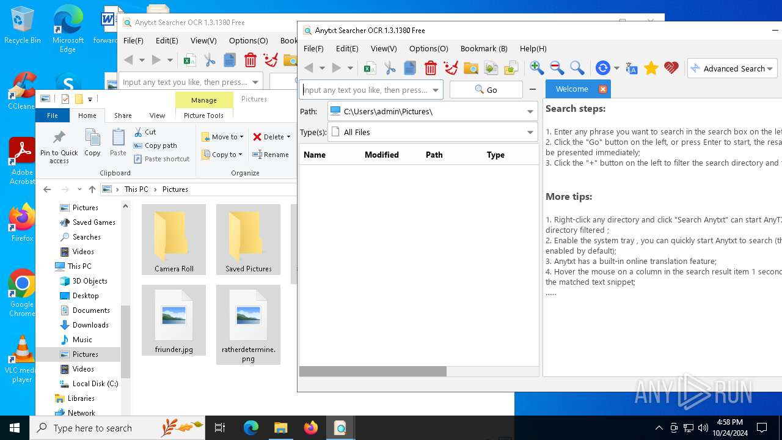Click the blue document copy icon in front Anytxt toolbar

click(410, 68)
